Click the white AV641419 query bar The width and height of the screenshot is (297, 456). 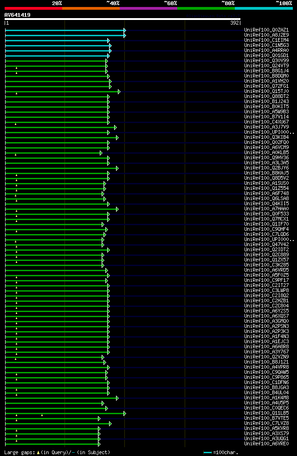pyautogui.click(x=123, y=19)
